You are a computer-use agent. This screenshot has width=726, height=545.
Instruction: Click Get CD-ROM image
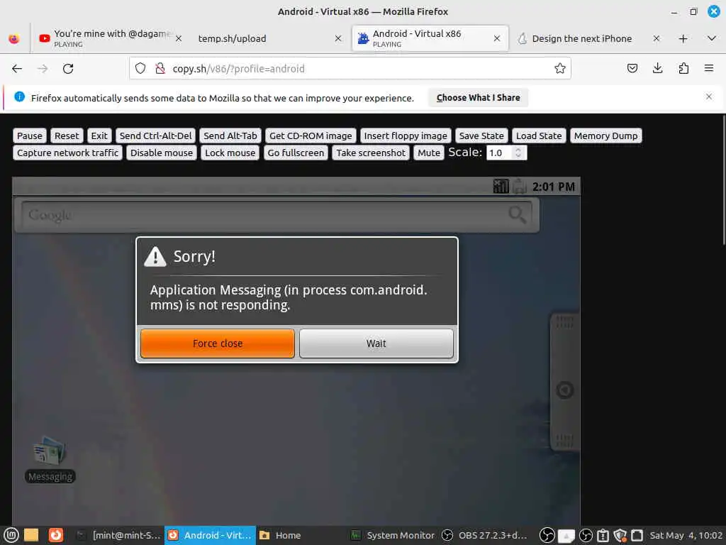pyautogui.click(x=311, y=136)
